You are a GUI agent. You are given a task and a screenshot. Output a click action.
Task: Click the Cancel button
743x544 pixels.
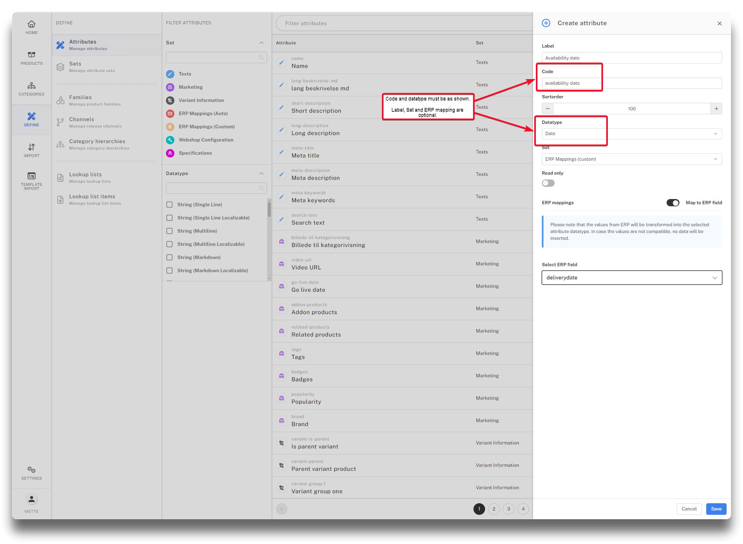(x=689, y=509)
